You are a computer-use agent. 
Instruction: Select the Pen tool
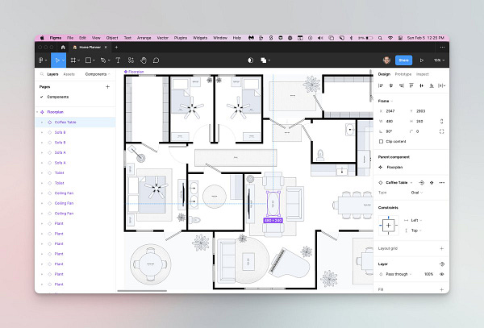coord(103,60)
